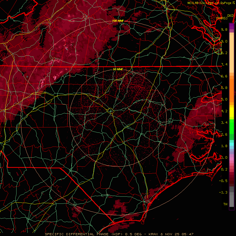
Task: Click the 0.5 DEG elevation text
Action: point(133,234)
